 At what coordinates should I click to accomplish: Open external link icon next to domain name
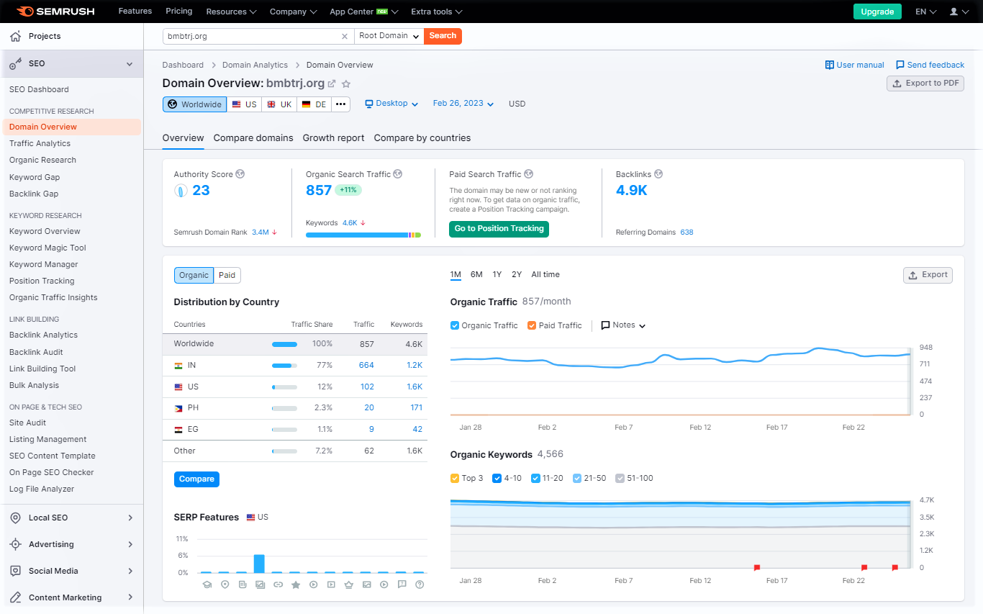click(332, 83)
